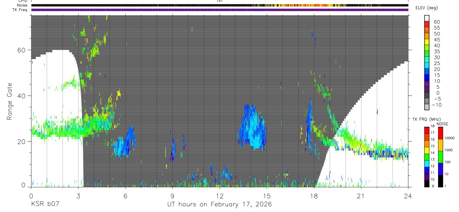This screenshot has width=459, height=212.
Task: Click the amber swatch in the NOISE color bar
Action: pyautogui.click(x=440, y=145)
